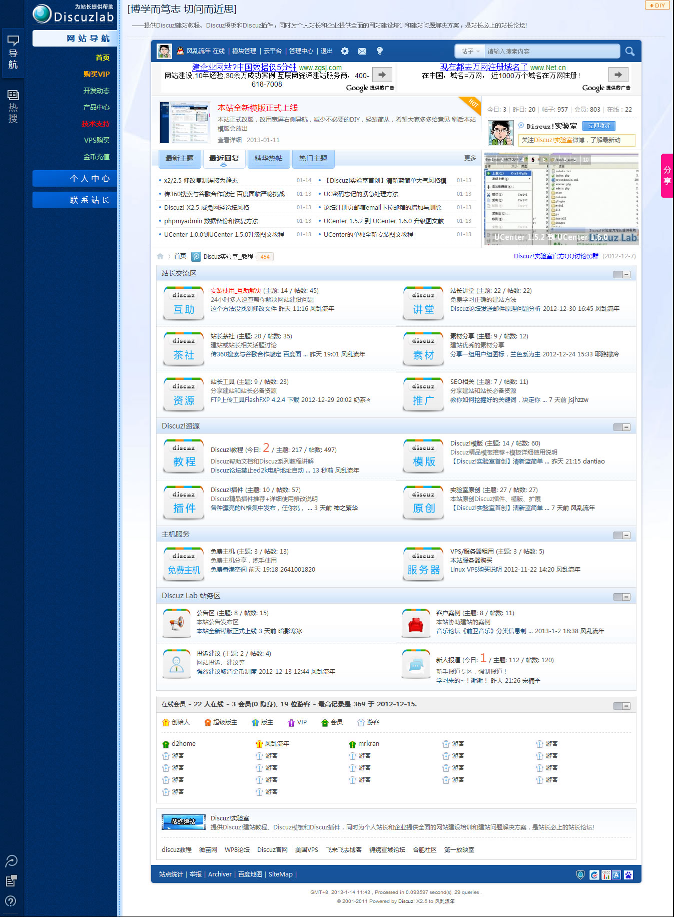Collapse the 在线会员 list section

coord(622,706)
